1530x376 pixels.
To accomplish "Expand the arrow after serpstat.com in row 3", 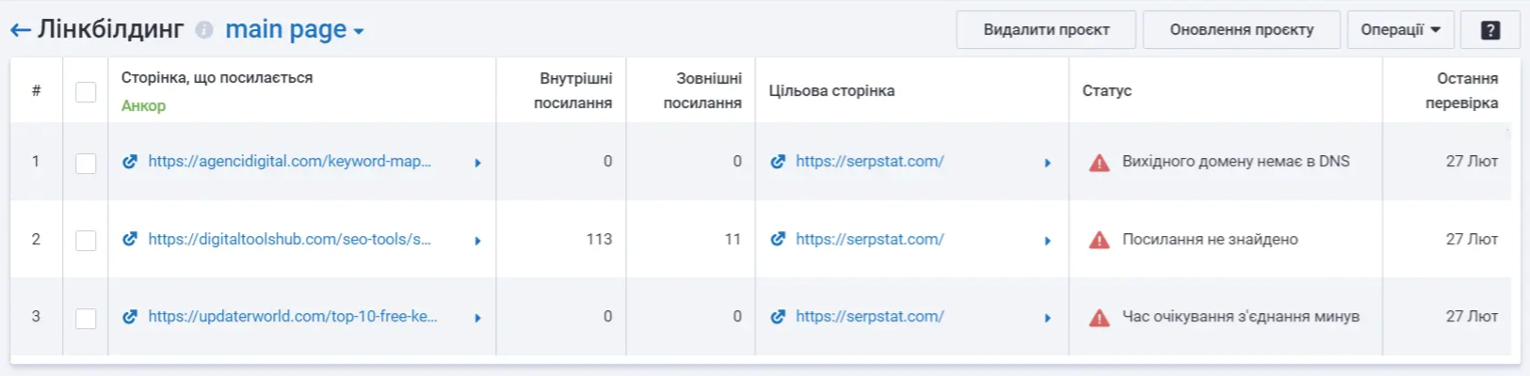I will click(x=1048, y=318).
